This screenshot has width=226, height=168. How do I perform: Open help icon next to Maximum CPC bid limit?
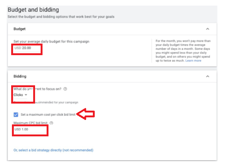click(51, 123)
